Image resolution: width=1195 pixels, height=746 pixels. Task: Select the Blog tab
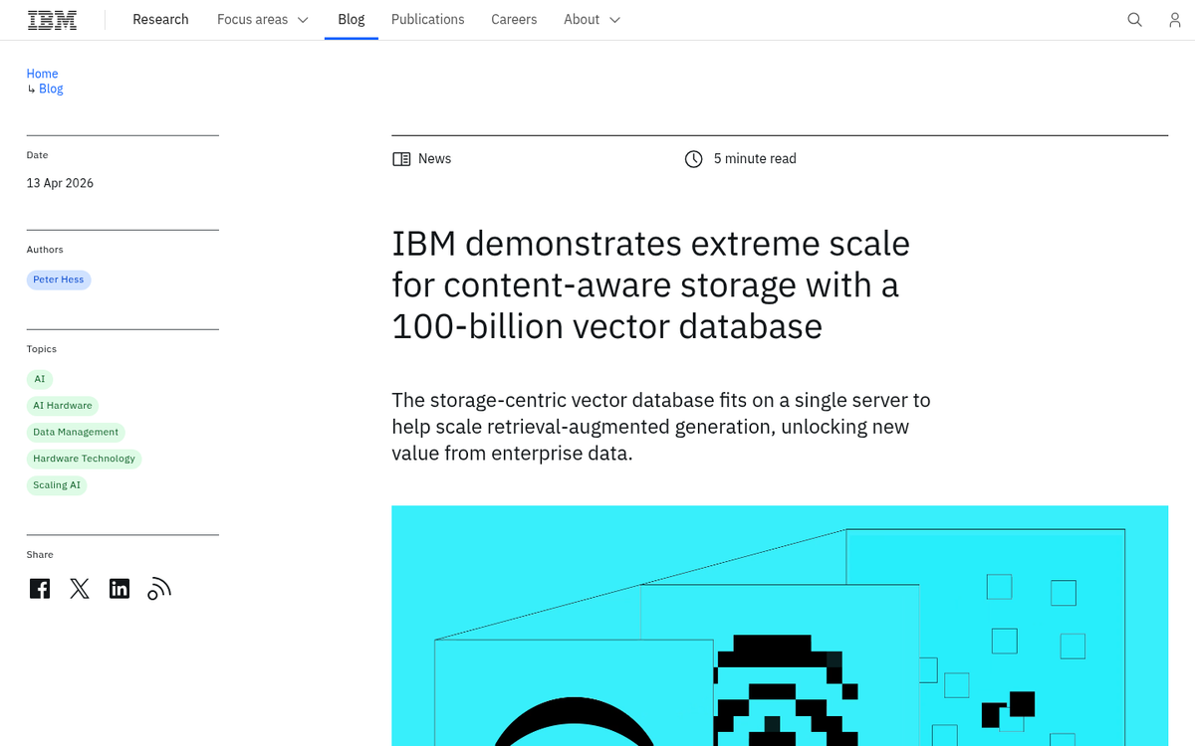tap(352, 20)
